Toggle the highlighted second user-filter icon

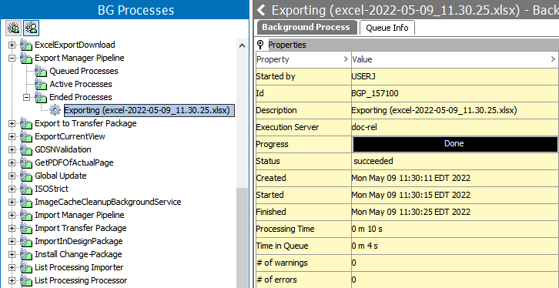32,28
